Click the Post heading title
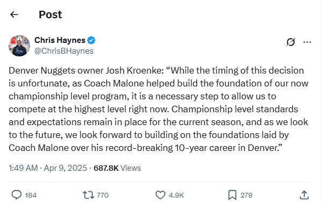This screenshot has width=322, height=203. tap(50, 15)
